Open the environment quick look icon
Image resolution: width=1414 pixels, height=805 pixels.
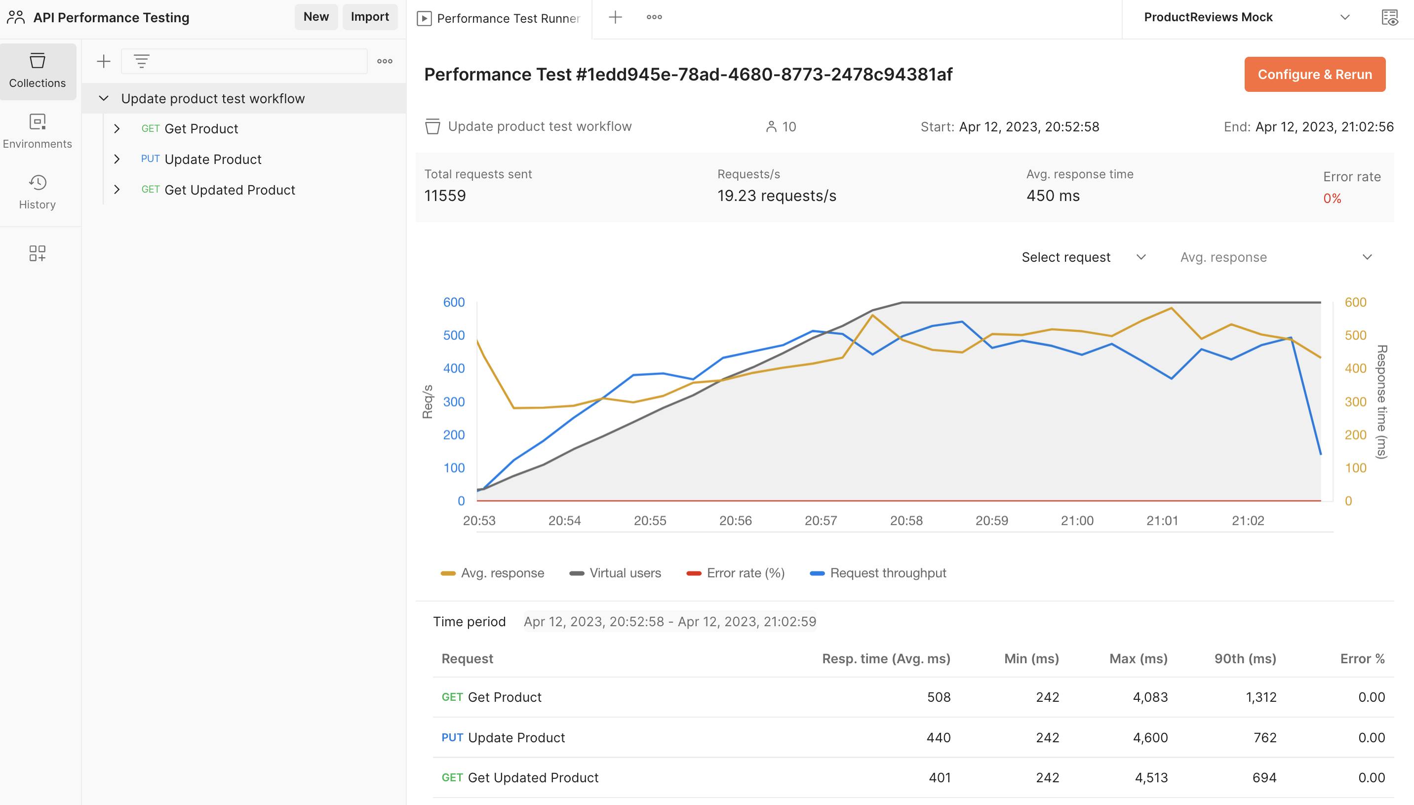pyautogui.click(x=1389, y=18)
